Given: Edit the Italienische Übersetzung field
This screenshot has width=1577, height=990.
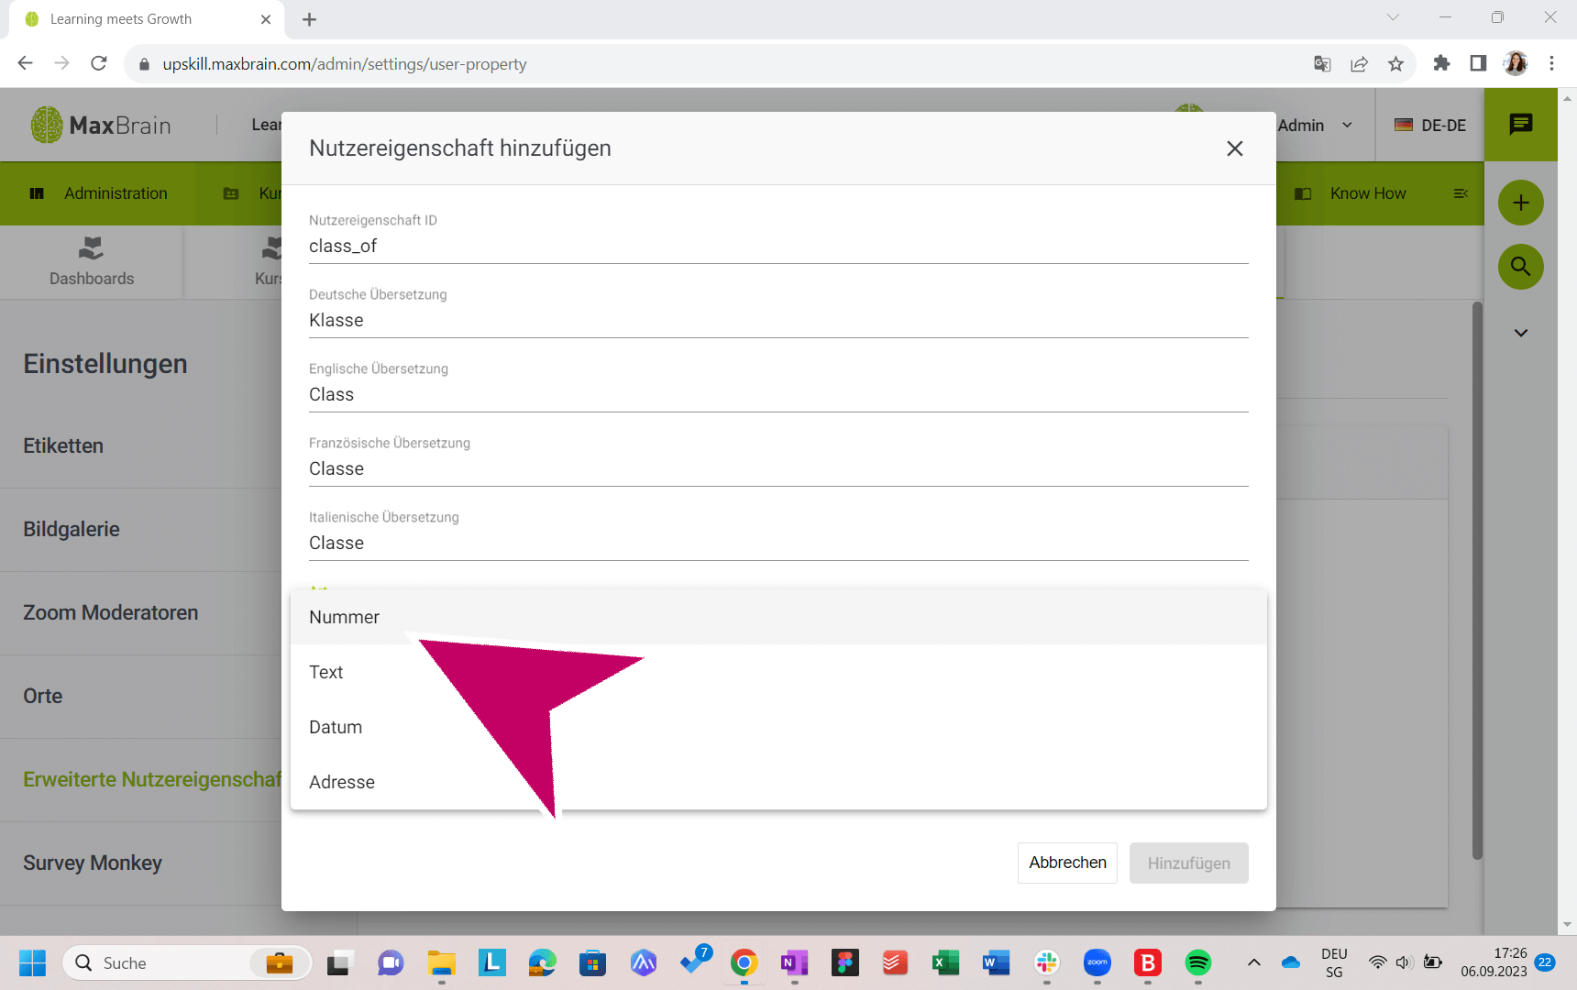Looking at the screenshot, I should pyautogui.click(x=778, y=543).
